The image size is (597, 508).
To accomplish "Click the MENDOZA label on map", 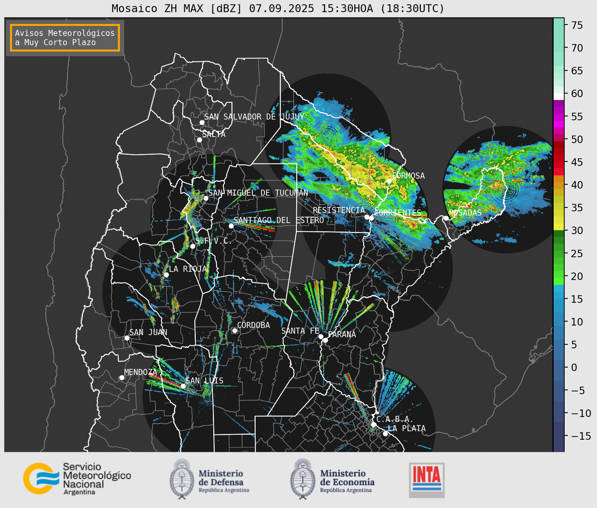I will coord(141,372).
